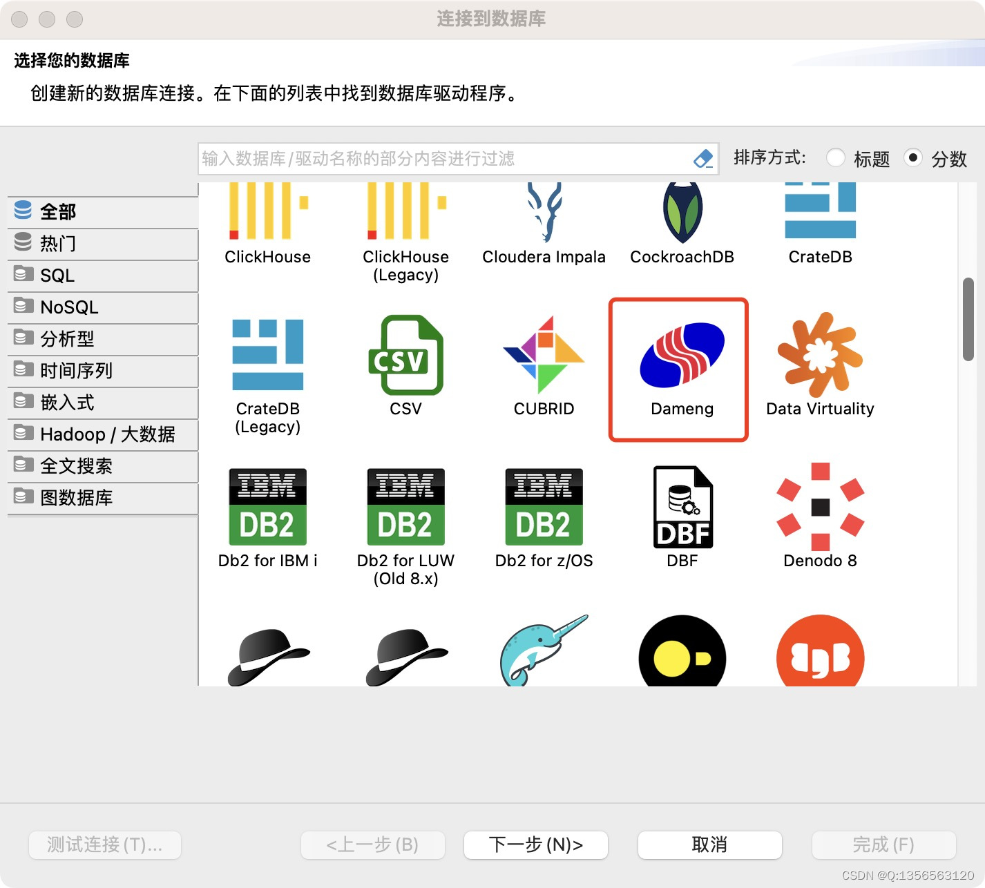
Task: Select the CockroachDB driver
Action: point(681,214)
